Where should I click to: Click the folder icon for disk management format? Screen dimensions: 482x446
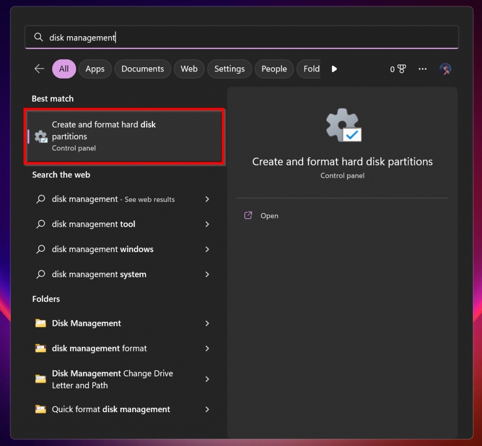pos(40,348)
